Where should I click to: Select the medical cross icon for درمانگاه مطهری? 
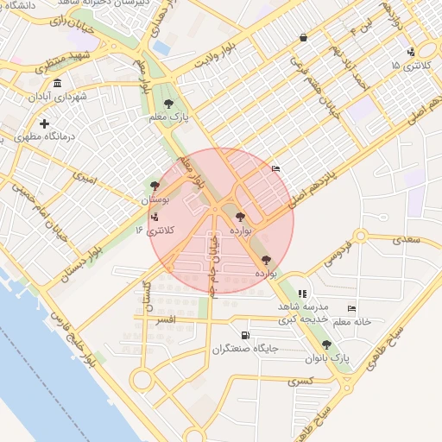[x=44, y=123]
